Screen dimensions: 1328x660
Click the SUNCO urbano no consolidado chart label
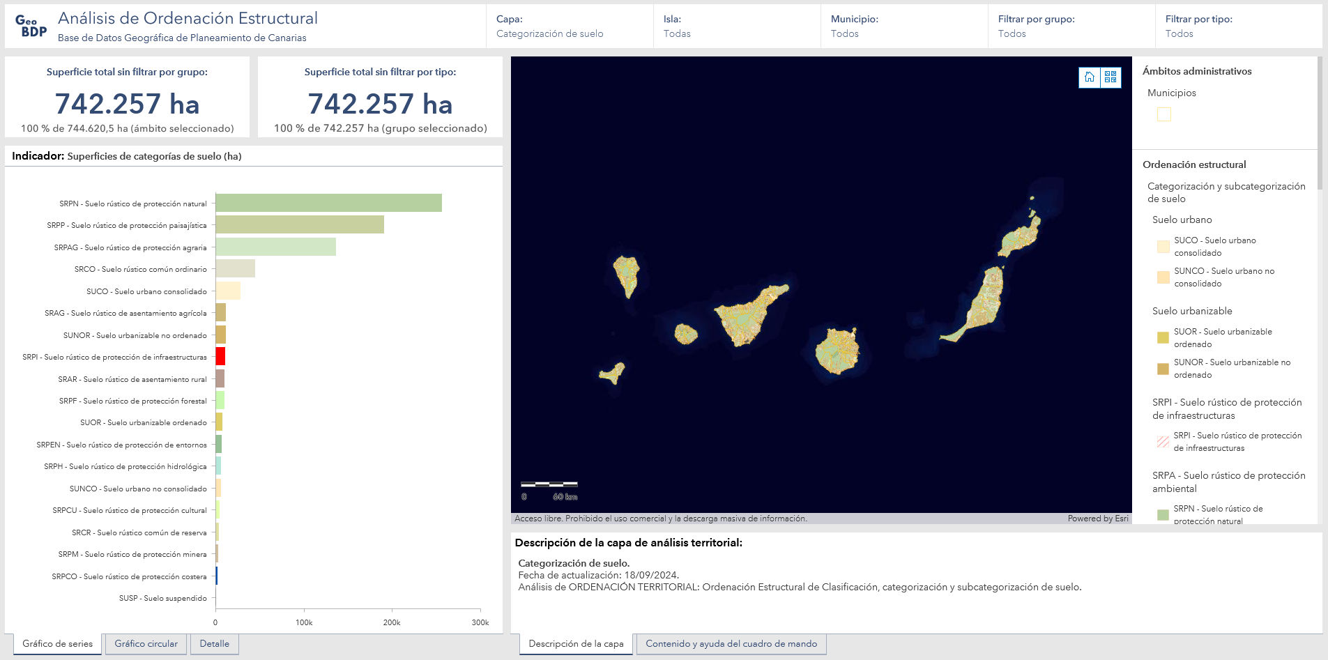[138, 489]
